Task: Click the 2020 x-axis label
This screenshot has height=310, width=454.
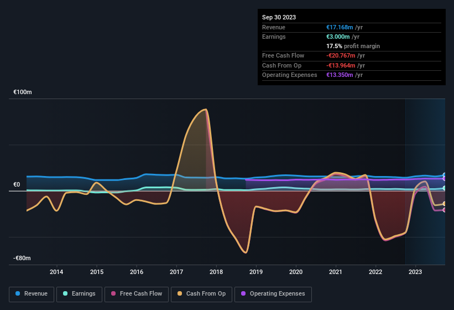Action: tap(296, 272)
